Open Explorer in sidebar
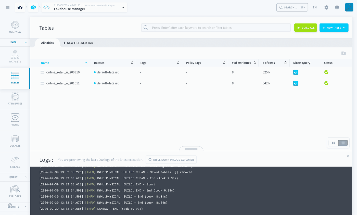This screenshot has height=215, width=357. coord(15,192)
